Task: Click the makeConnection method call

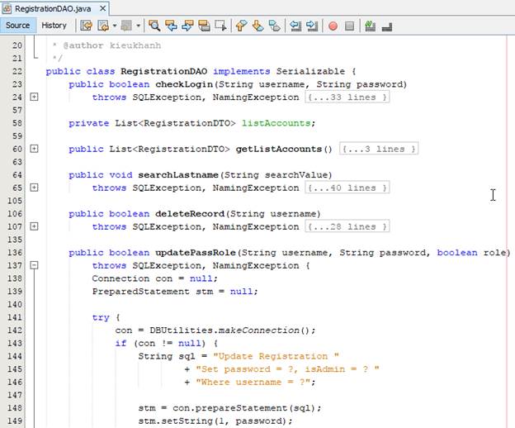Action: click(259, 330)
